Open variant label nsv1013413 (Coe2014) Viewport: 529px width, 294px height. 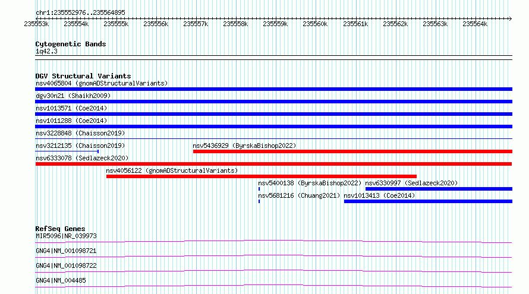tap(379, 195)
